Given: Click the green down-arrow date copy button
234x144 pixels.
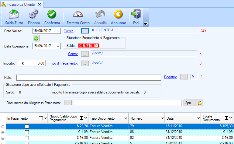Looking at the screenshot, I should point(36,38).
